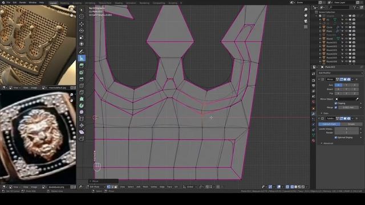Click the subdivision Render levels field
365x205 pixels.
pyautogui.click(x=346, y=133)
